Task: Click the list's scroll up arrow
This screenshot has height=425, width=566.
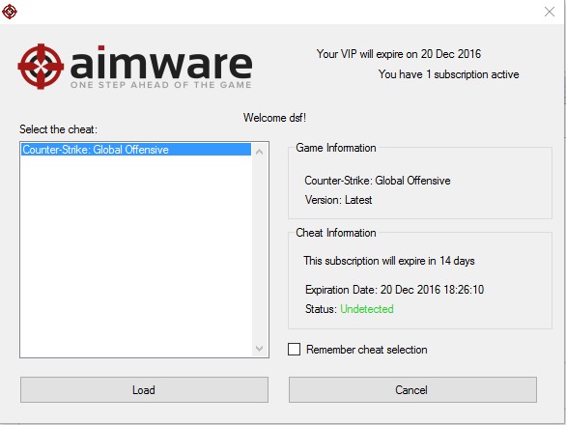Action: (259, 152)
